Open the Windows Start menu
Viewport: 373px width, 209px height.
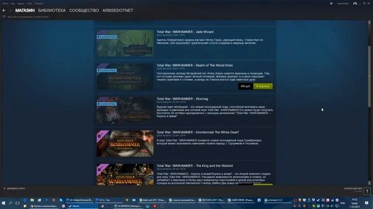tap(3, 203)
